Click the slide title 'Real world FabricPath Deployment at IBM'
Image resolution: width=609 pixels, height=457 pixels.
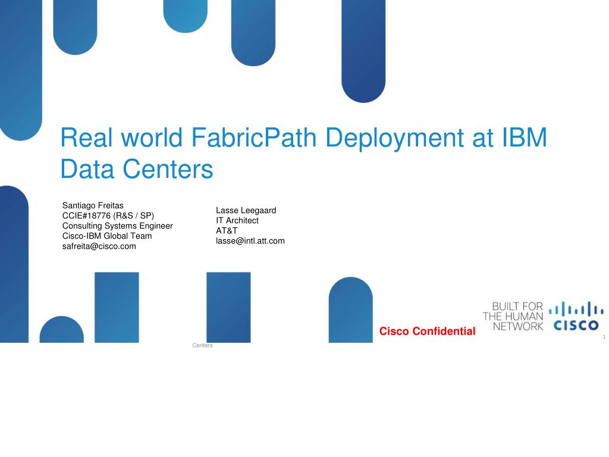(304, 137)
